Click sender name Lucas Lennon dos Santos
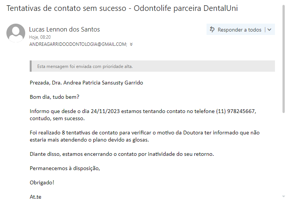The width and height of the screenshot is (287, 199). (x=64, y=29)
